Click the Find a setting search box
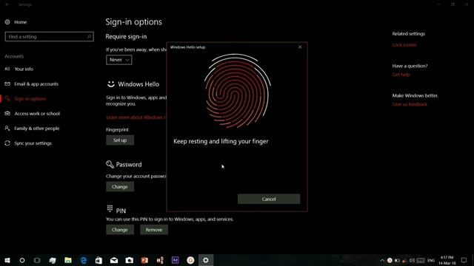The image size is (474, 266). click(50, 36)
